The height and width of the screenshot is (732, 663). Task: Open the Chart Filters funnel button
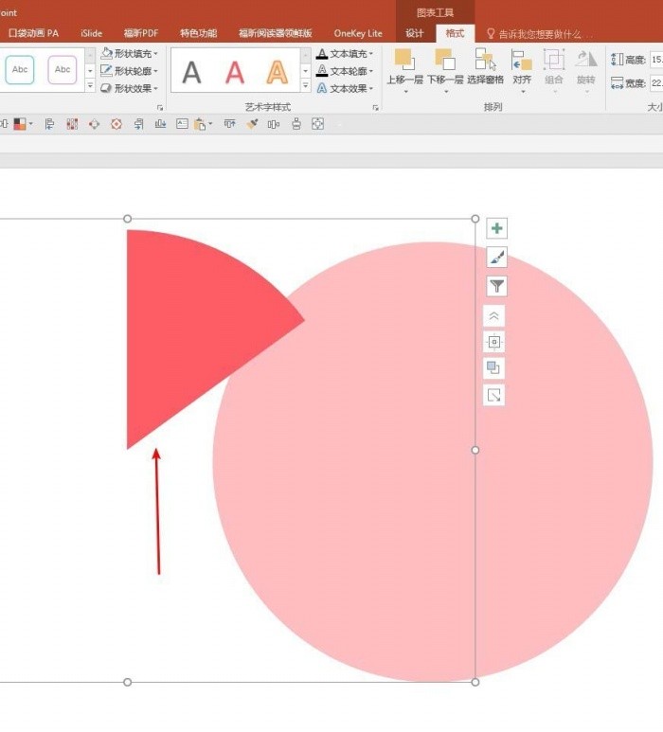pos(497,286)
